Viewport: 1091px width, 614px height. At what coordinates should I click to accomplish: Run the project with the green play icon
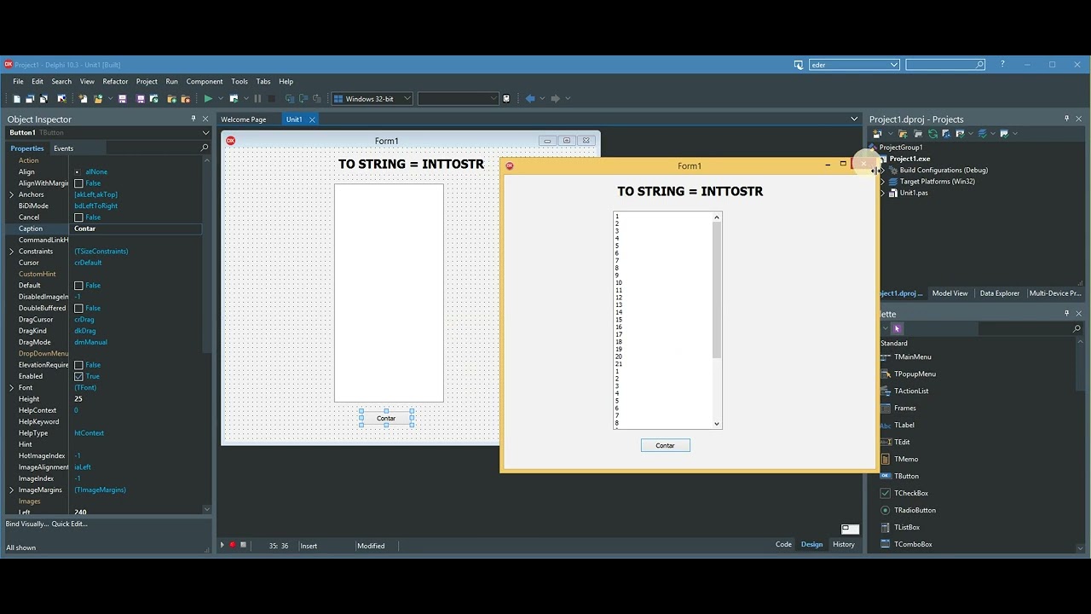pyautogui.click(x=207, y=99)
